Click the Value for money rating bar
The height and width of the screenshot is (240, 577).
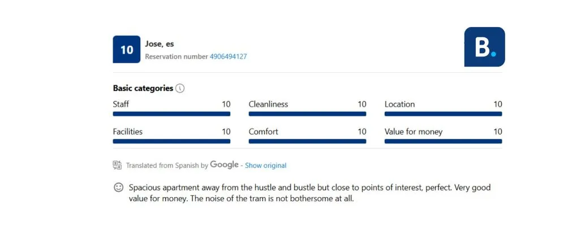coord(443,141)
